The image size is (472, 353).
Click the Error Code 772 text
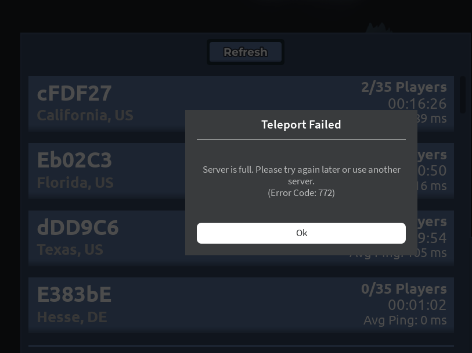(301, 192)
